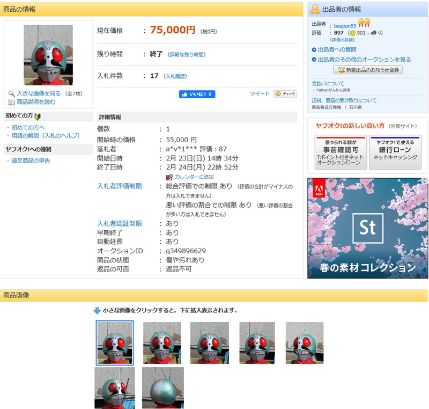
Task: Click the ツイート link
Action: (260, 93)
